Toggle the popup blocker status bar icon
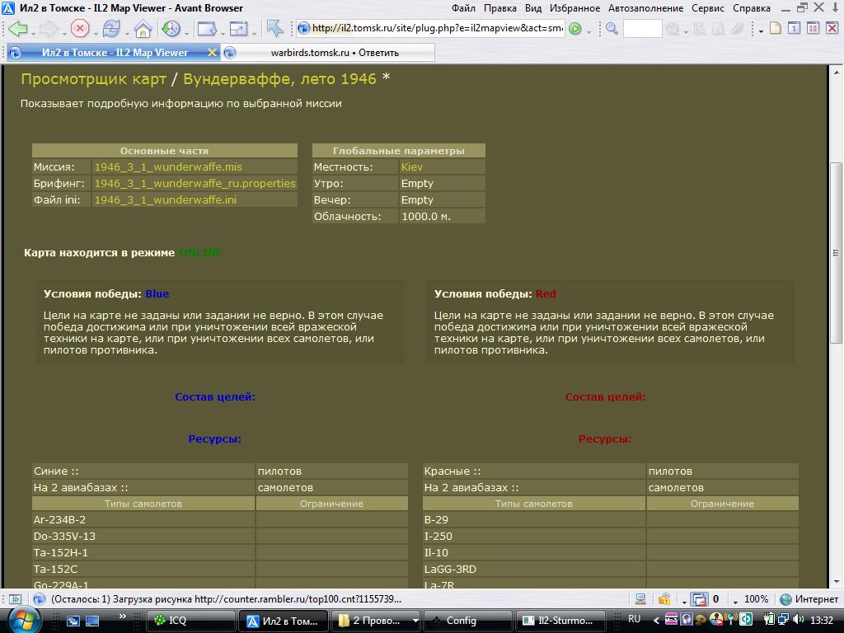 point(698,599)
